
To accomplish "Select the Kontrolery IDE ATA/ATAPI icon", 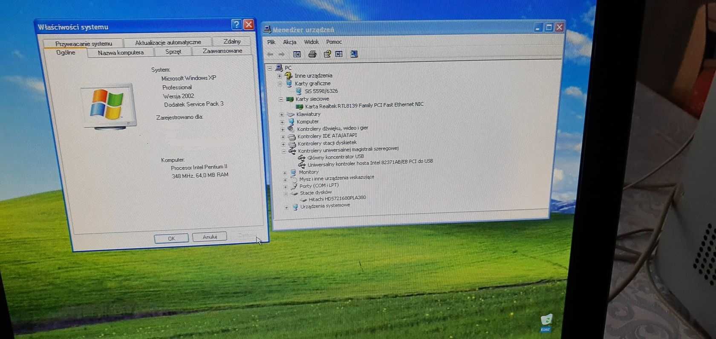I will coord(292,137).
